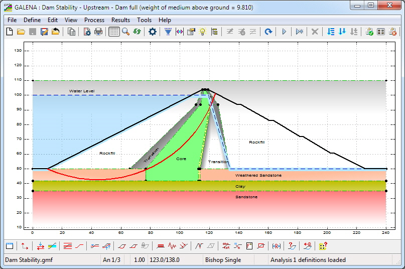This screenshot has height=269, width=405.
Task: Select the magnifying glass zoom tool
Action: (x=125, y=32)
